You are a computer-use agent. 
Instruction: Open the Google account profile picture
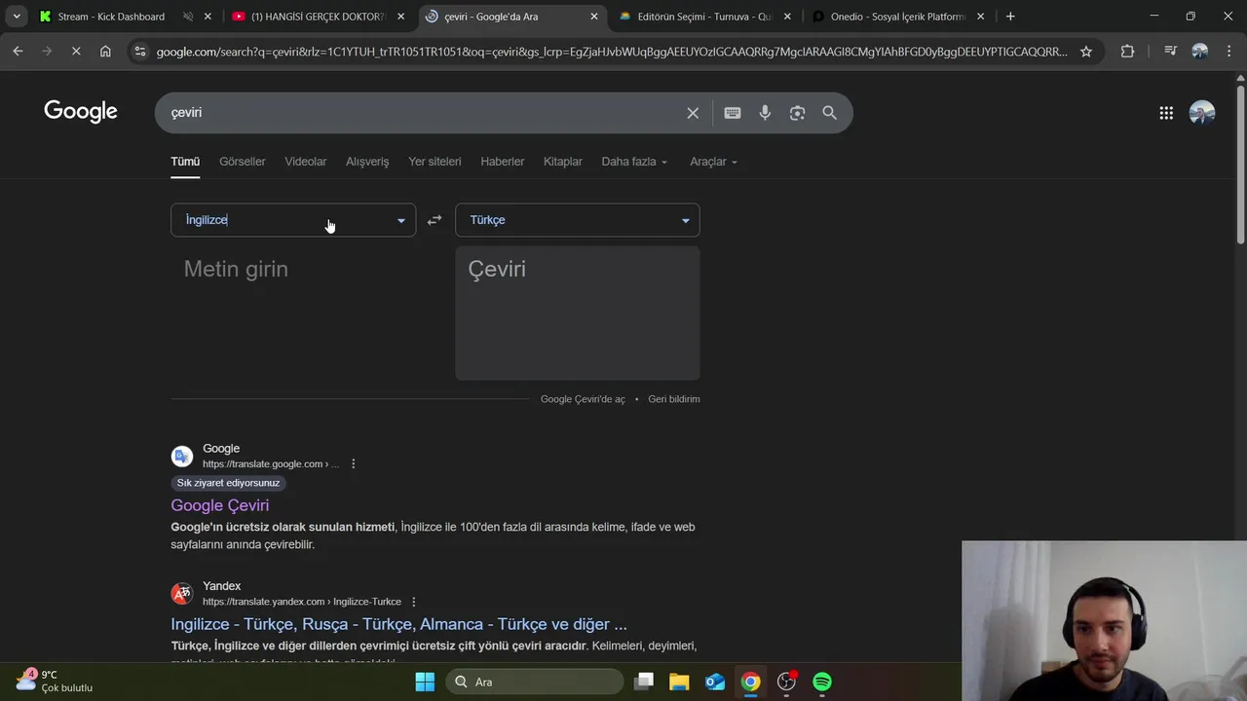[x=1202, y=113]
